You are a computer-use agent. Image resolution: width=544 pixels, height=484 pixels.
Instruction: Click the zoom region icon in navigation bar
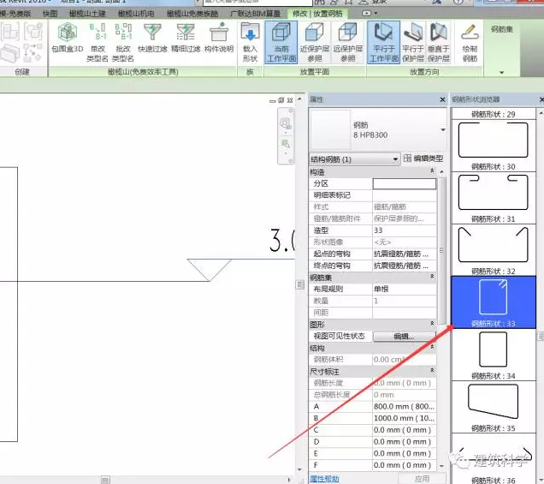click(285, 144)
